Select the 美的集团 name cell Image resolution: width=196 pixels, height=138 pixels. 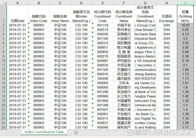124,43
